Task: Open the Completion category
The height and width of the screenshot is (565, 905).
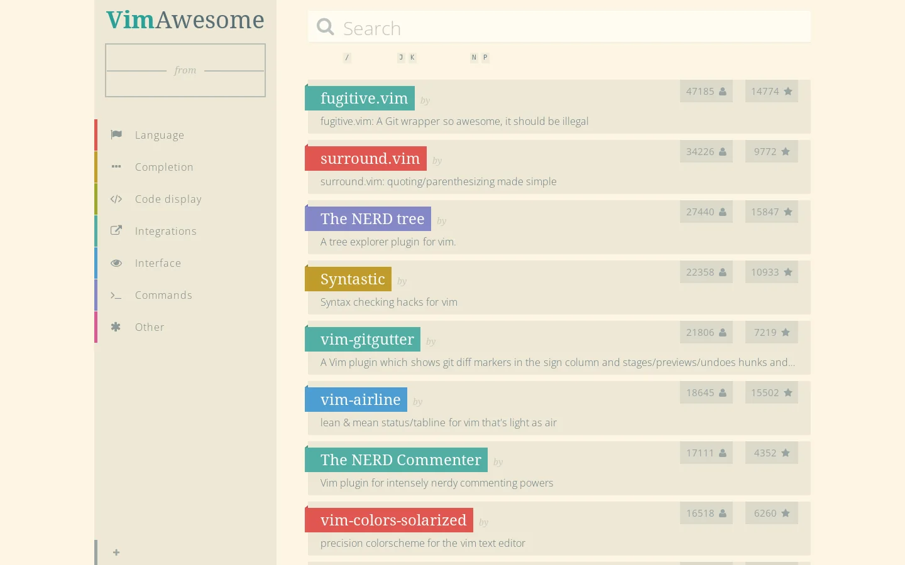Action: pos(185,167)
